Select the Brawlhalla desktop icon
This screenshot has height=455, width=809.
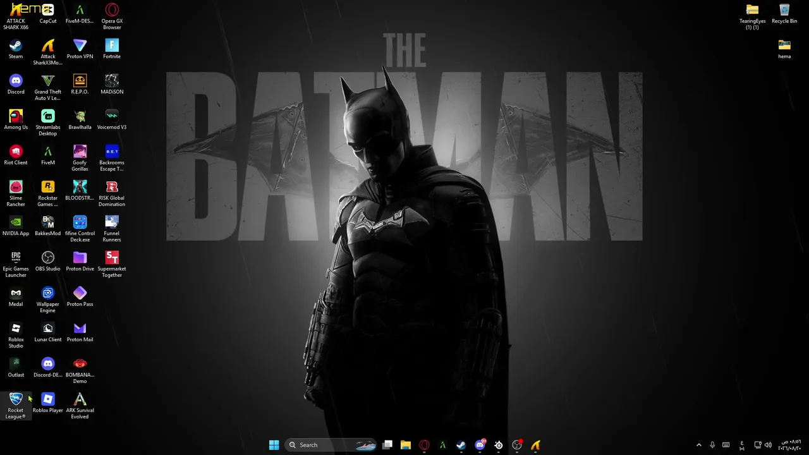[x=80, y=120]
